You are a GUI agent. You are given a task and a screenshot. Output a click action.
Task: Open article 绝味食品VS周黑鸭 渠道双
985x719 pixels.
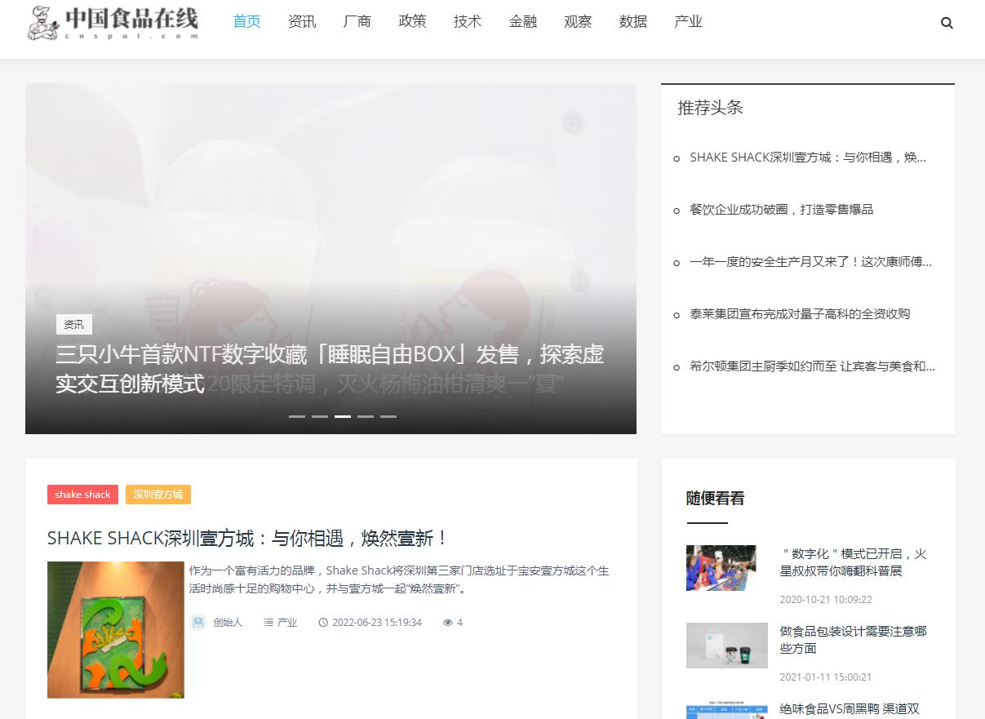pos(850,709)
